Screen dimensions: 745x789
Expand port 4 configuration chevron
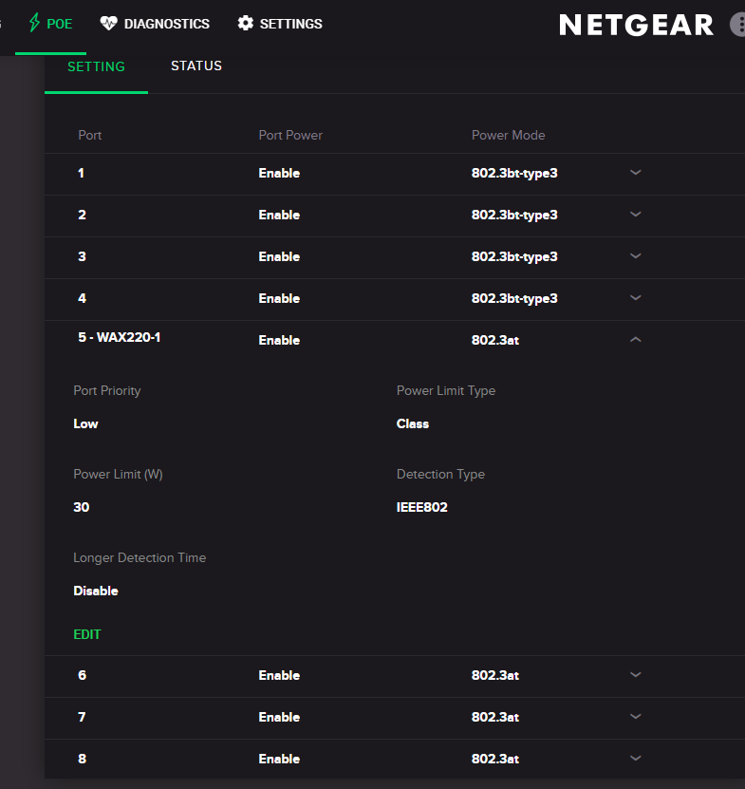coord(636,298)
